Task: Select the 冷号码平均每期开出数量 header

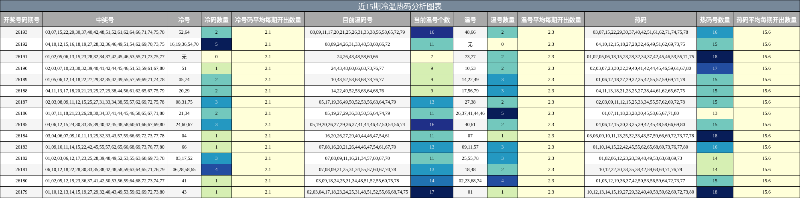Action: 268,20
